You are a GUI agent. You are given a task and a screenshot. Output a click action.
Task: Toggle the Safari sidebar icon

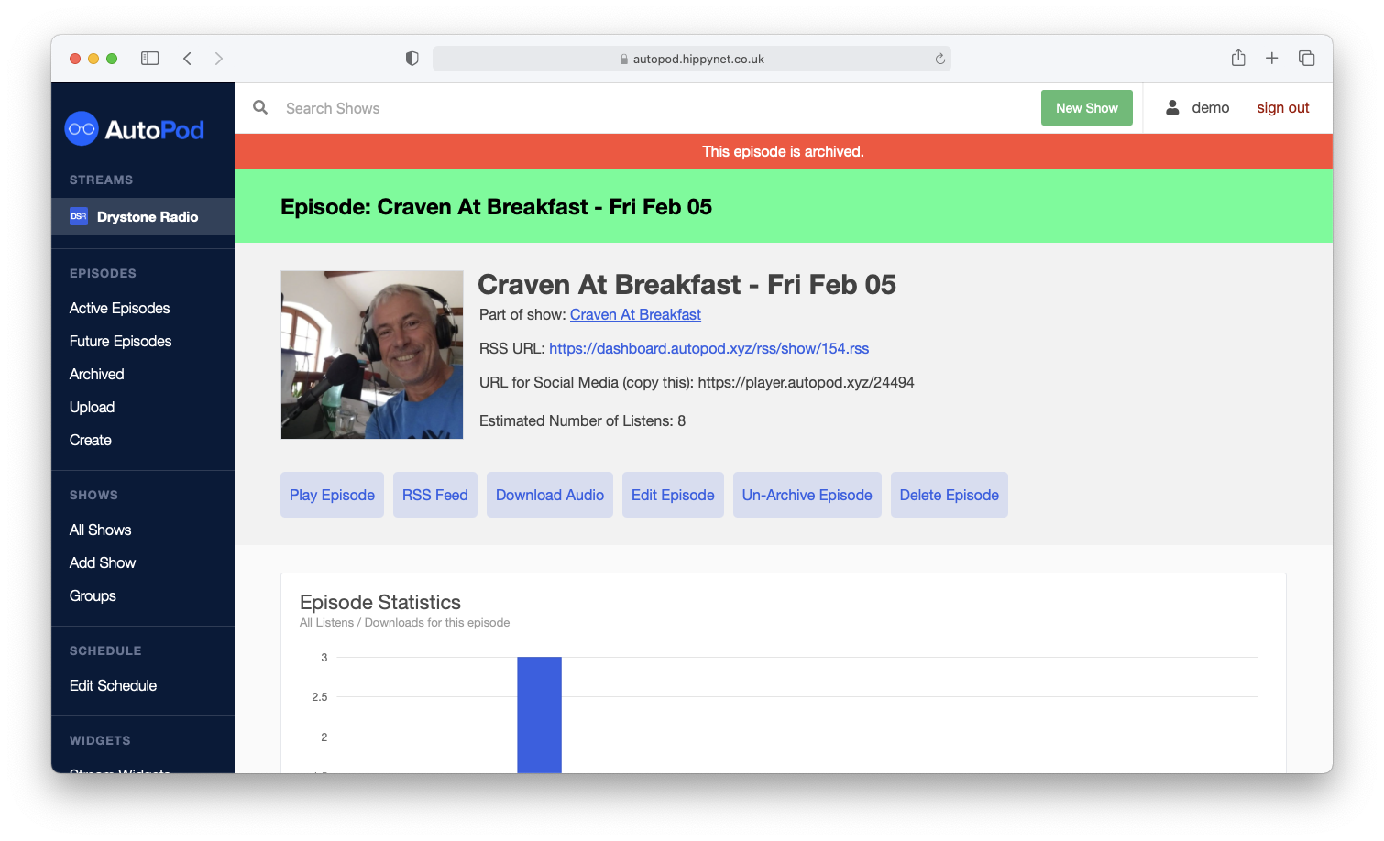tap(150, 59)
